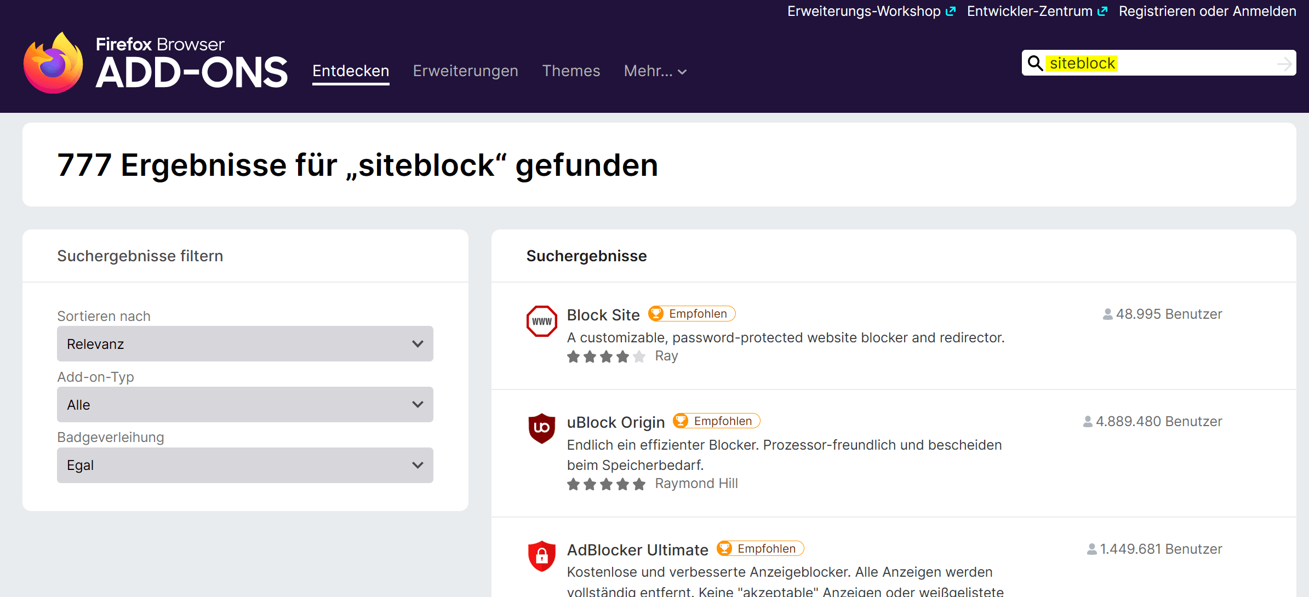Click the Erweiterungs-Workshop external link icon
Image resolution: width=1309 pixels, height=597 pixels.
(951, 12)
